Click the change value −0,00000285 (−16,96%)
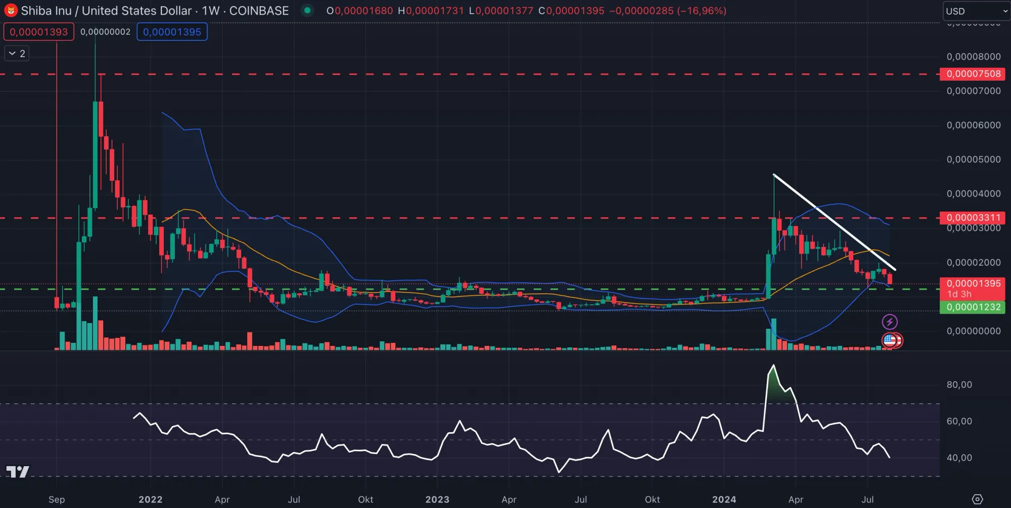Viewport: 1011px width, 508px height. point(668,11)
